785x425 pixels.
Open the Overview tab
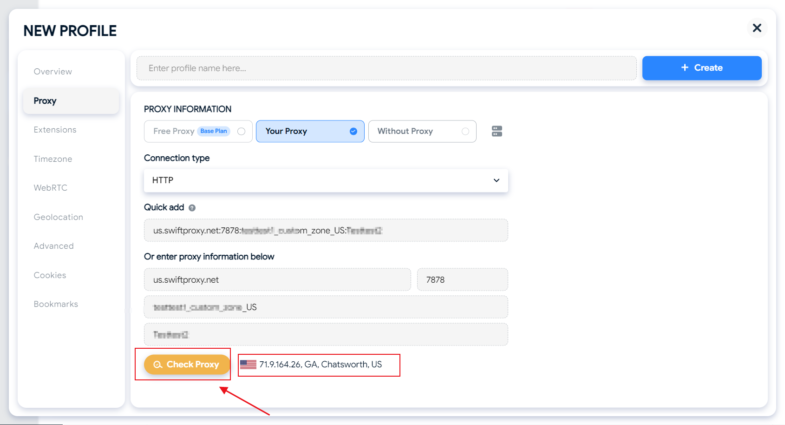pyautogui.click(x=53, y=72)
